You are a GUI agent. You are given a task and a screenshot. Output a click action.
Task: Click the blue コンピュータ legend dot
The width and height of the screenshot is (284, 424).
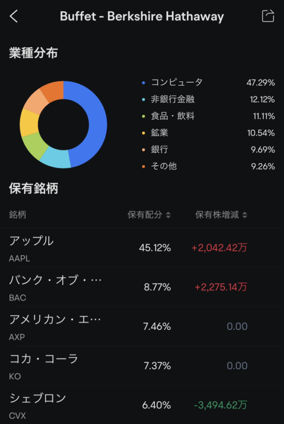tap(144, 83)
